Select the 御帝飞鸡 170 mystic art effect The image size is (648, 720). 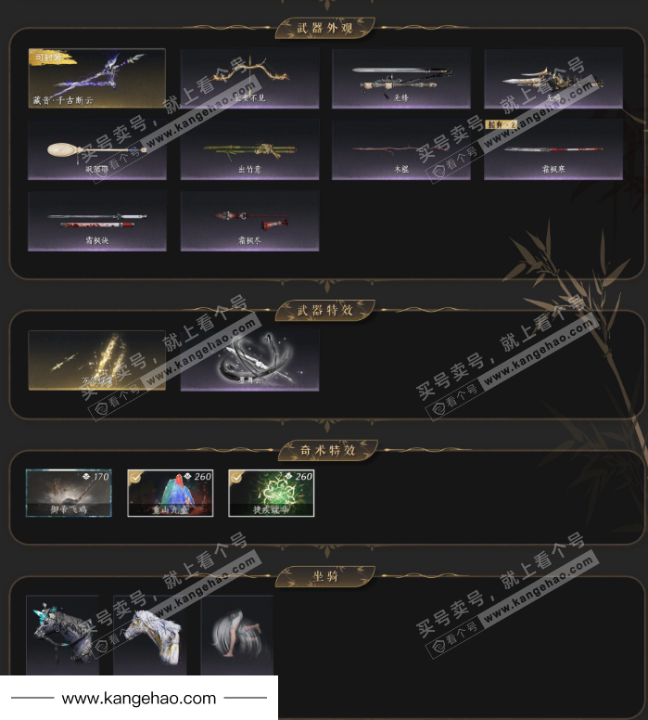(x=69, y=494)
